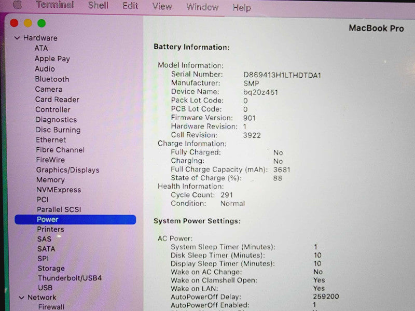Select Printers in the sidebar
Screen dimensions: 415x311
(50, 229)
